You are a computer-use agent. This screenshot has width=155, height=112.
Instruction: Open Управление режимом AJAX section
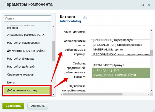[x=24, y=34]
